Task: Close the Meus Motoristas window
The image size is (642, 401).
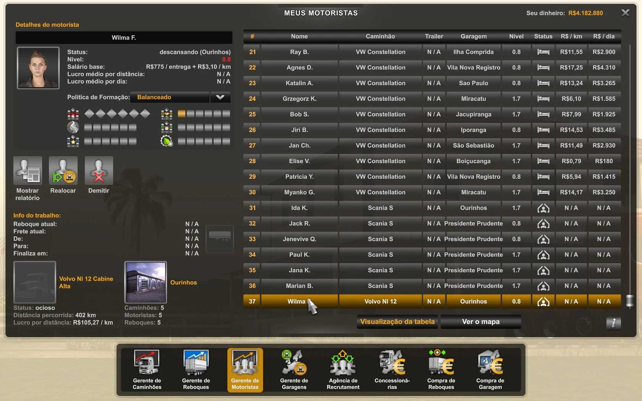Action: 625,13
